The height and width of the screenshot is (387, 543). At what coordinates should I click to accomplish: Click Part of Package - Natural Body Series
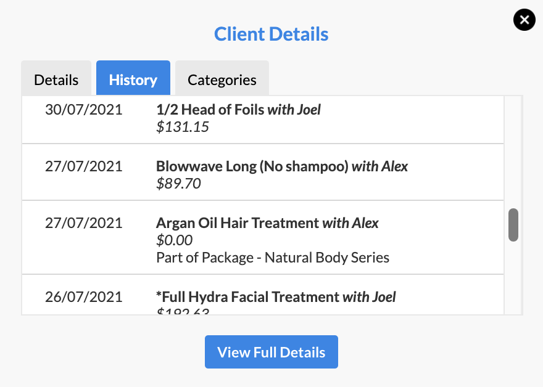pyautogui.click(x=273, y=258)
